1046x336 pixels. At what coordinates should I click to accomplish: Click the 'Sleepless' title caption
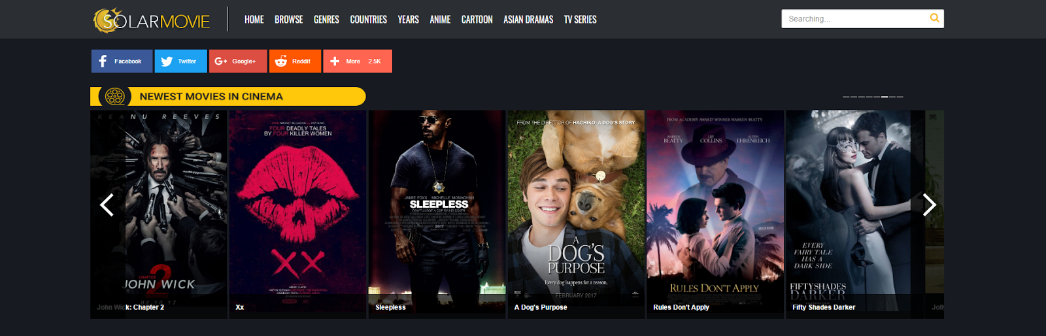pos(390,307)
